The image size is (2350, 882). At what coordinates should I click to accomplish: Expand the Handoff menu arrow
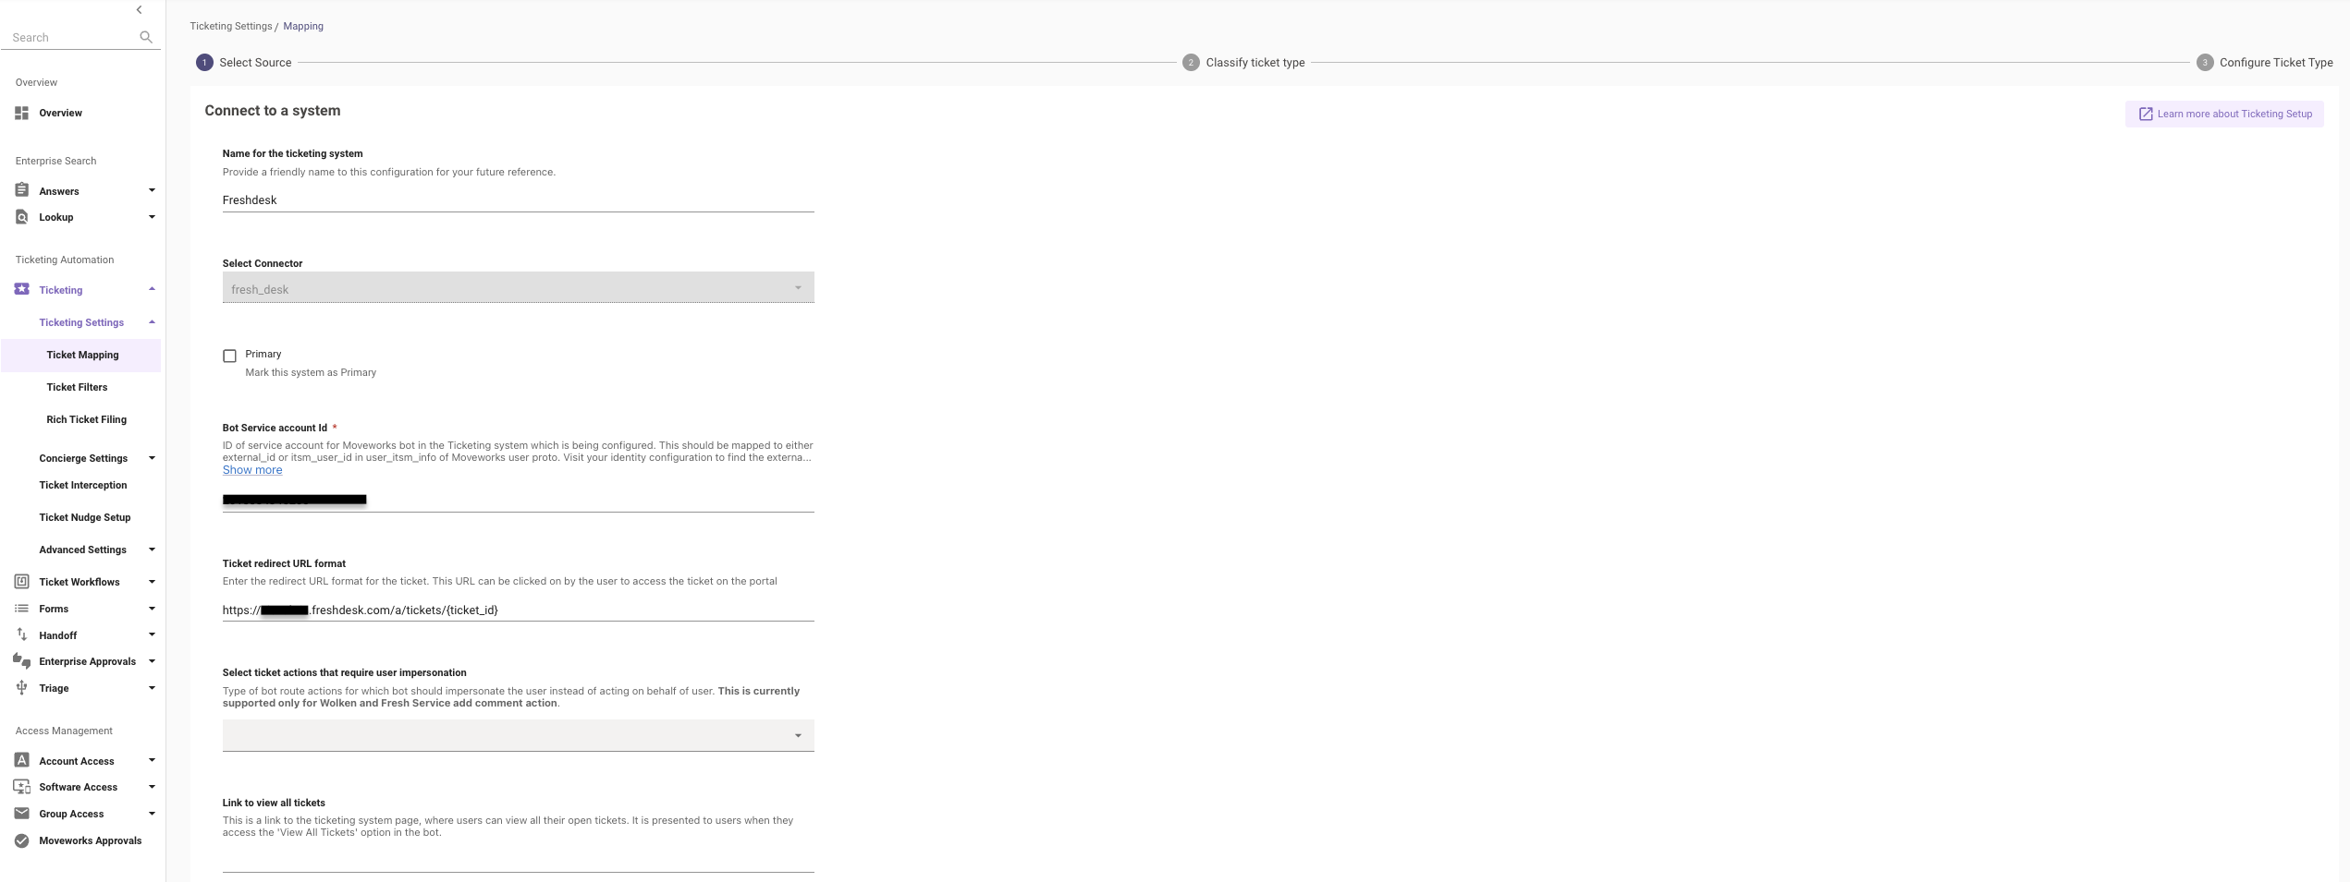[152, 634]
